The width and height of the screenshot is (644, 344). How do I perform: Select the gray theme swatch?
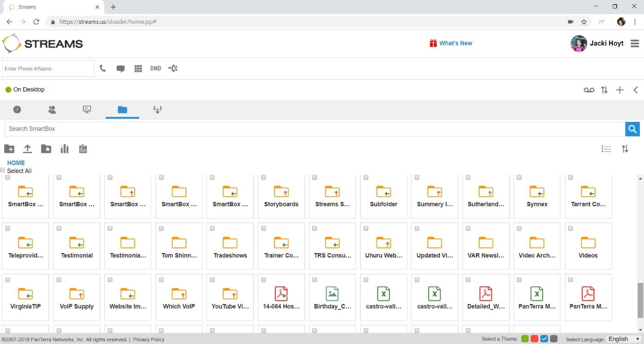click(x=554, y=339)
